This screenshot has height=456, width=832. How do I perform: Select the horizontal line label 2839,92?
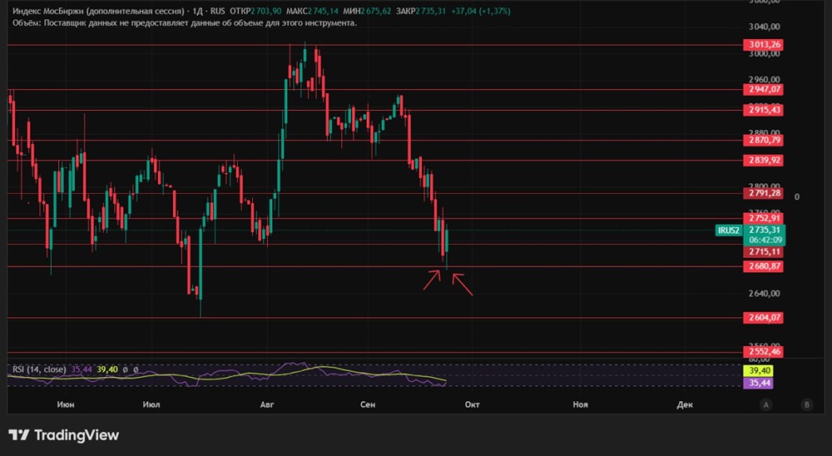click(763, 161)
